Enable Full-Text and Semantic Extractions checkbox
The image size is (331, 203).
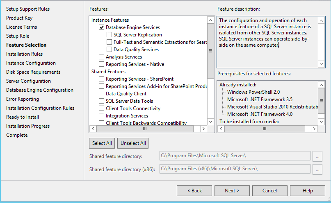pos(109,42)
